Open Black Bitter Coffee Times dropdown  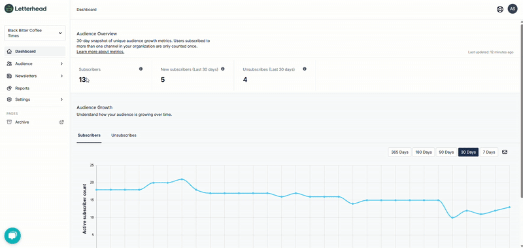[x=35, y=33]
